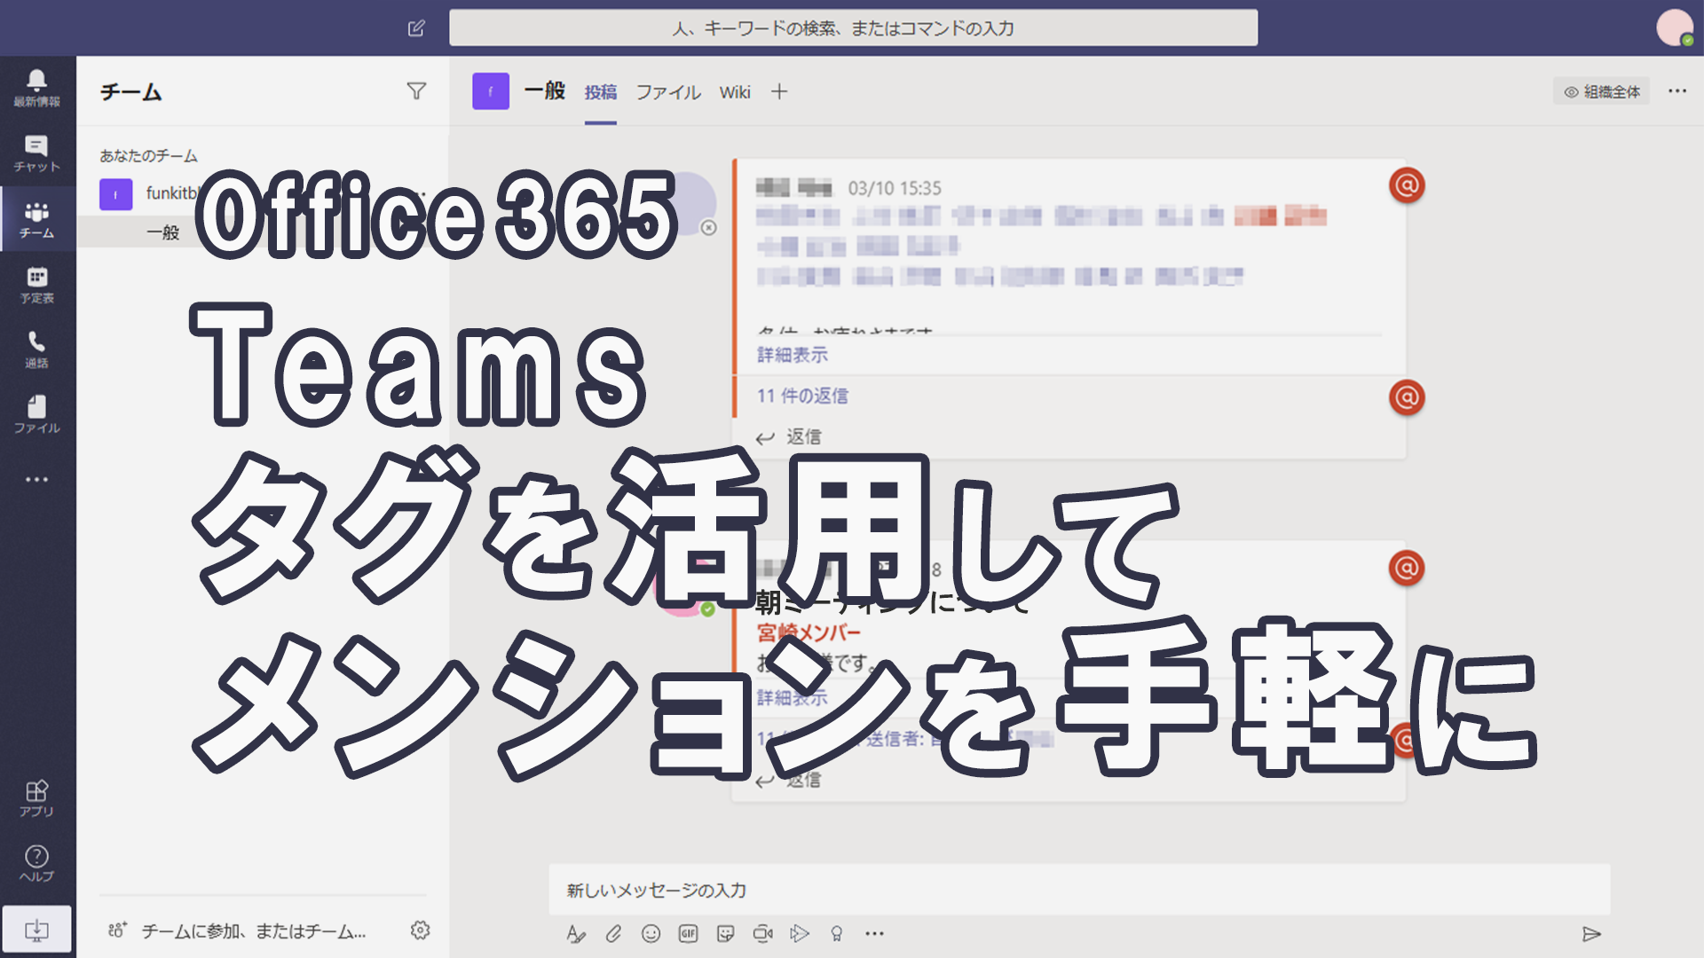Click the @ badge on the 朝ミーティング post
Screen dimensions: 1704x958
(1407, 568)
